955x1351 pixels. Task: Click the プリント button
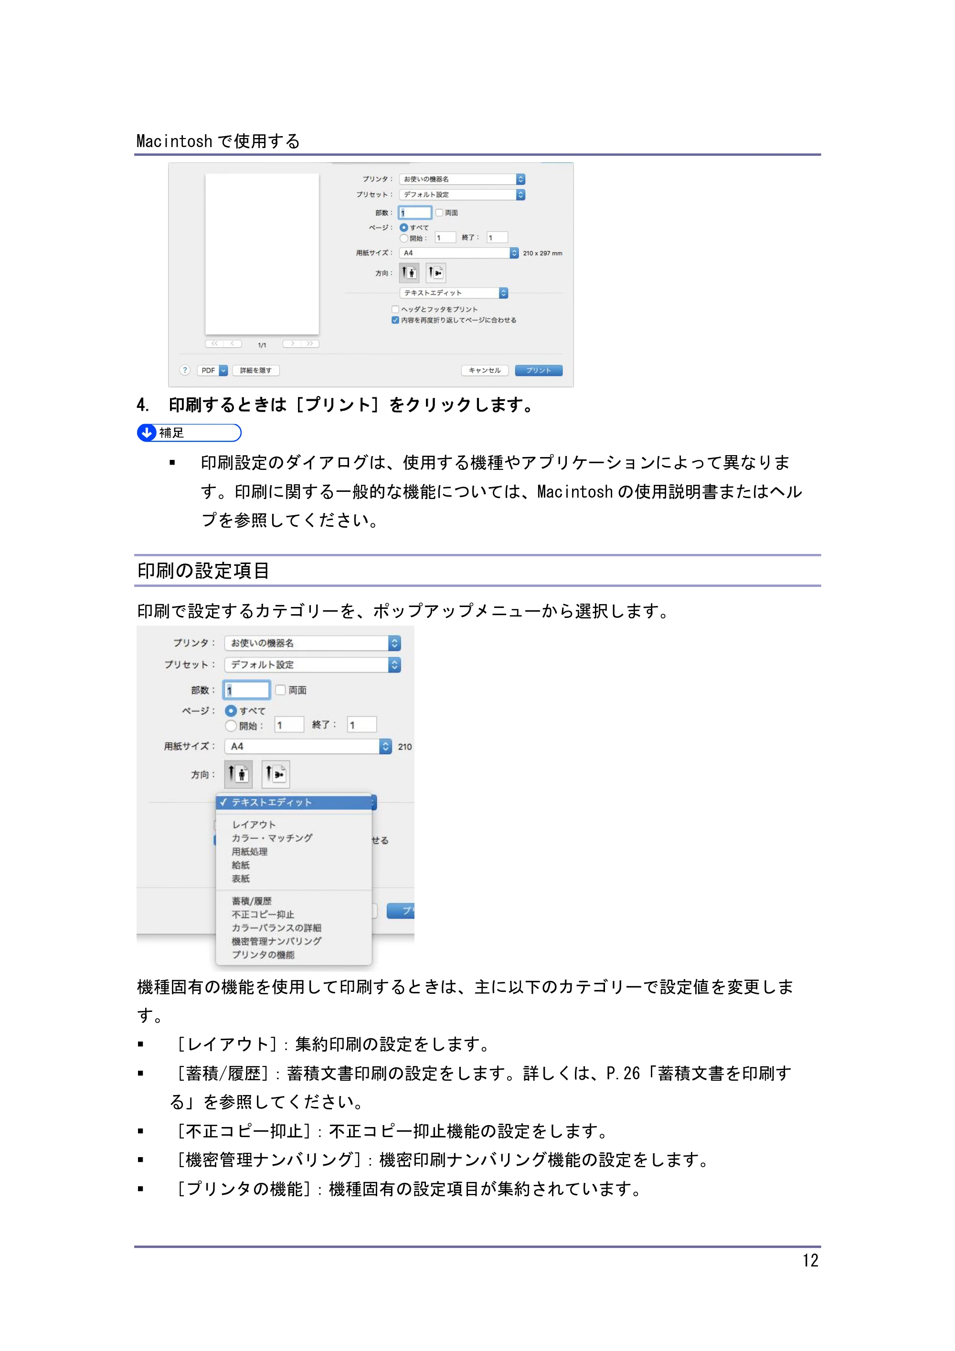coord(539,370)
